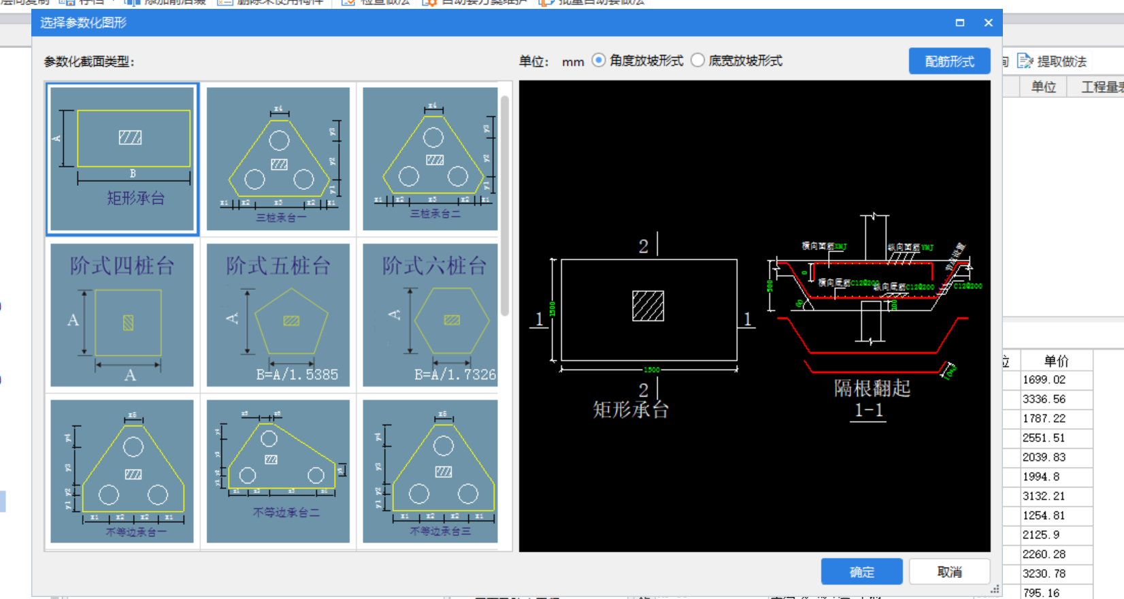Open the 配筋形式 button
Image resolution: width=1124 pixels, height=599 pixels.
point(949,61)
